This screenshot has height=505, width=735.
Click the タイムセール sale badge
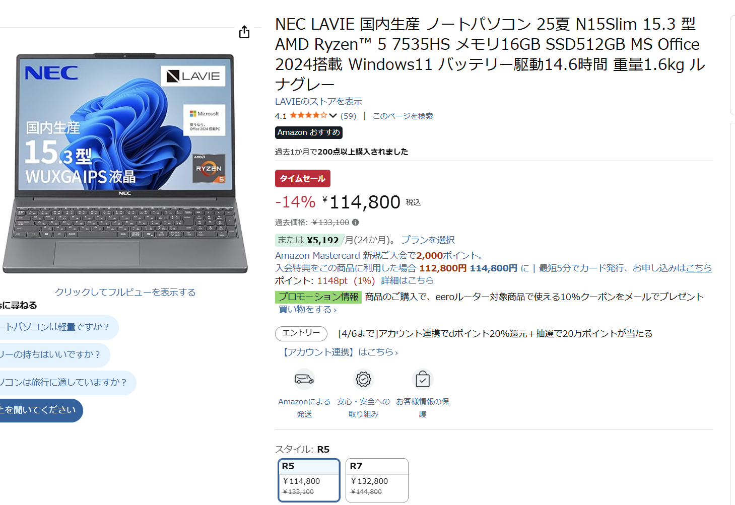coord(303,179)
